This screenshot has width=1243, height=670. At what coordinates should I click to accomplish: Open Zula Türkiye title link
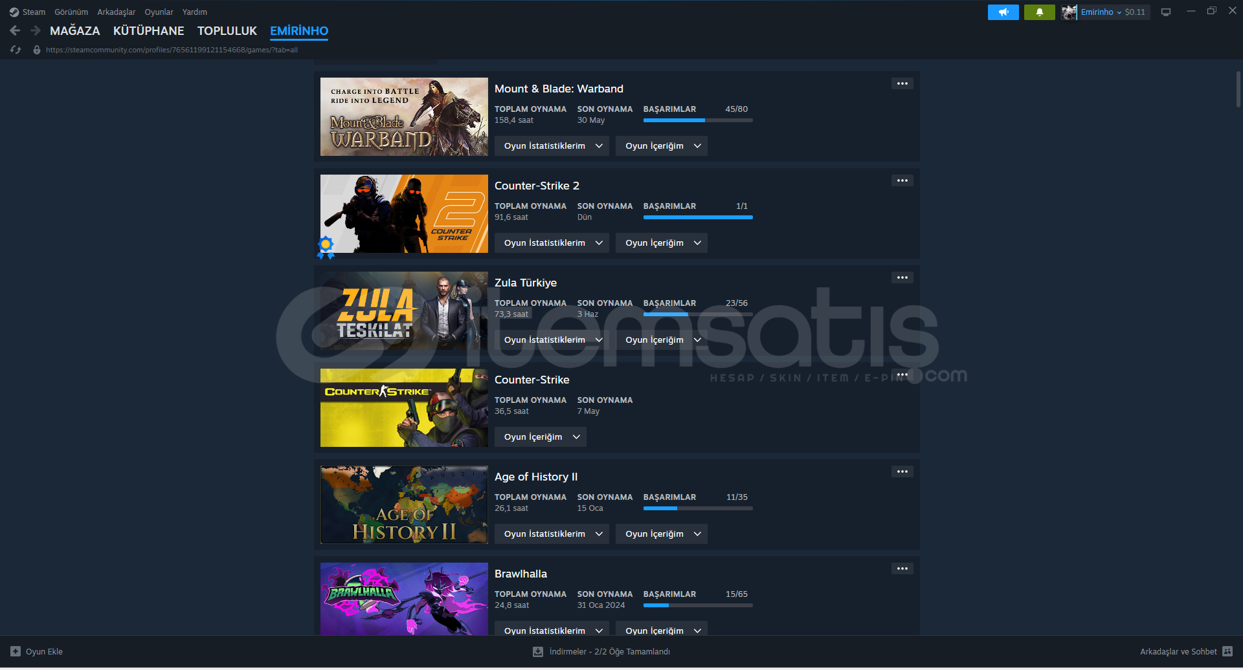click(526, 283)
